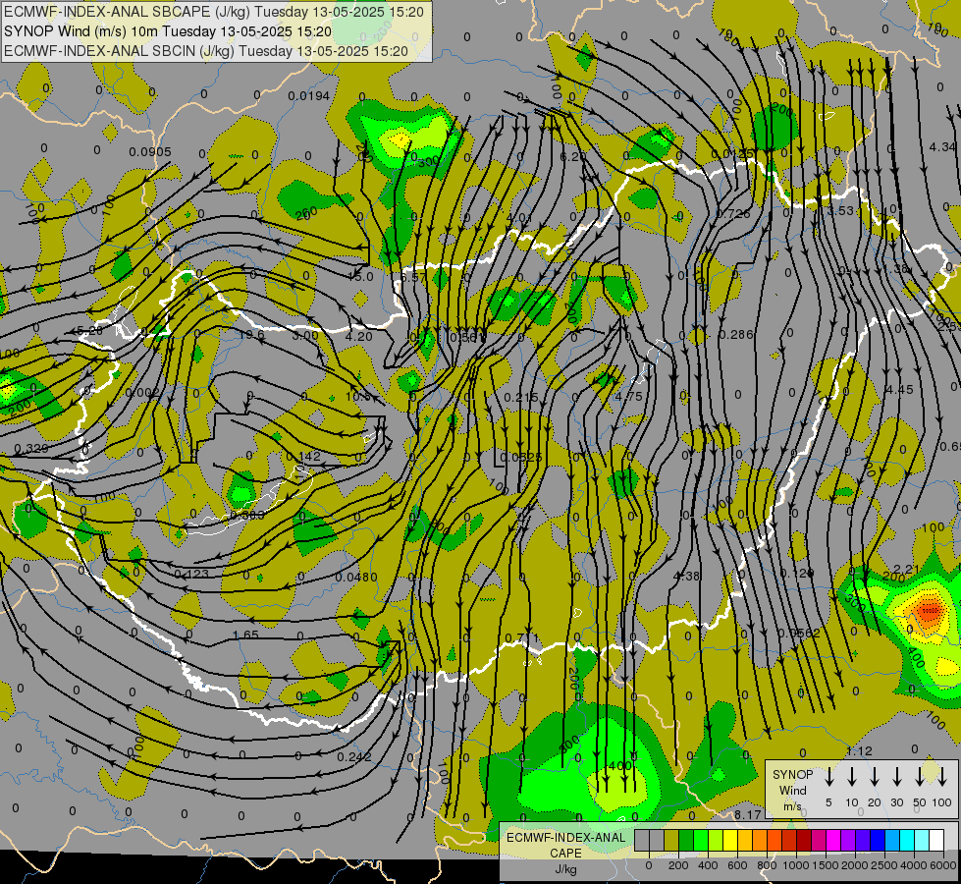
Task: Click the map value 0.286
Action: pos(736,334)
